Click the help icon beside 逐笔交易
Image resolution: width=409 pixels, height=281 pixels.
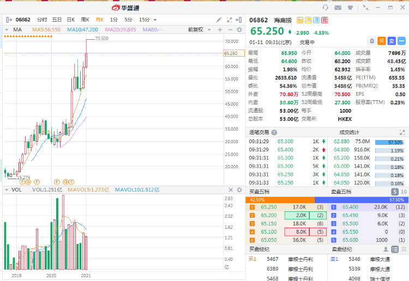click(x=275, y=132)
